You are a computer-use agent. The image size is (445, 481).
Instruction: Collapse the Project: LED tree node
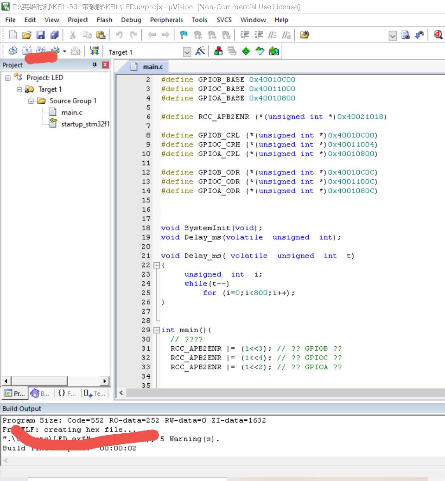coord(8,78)
